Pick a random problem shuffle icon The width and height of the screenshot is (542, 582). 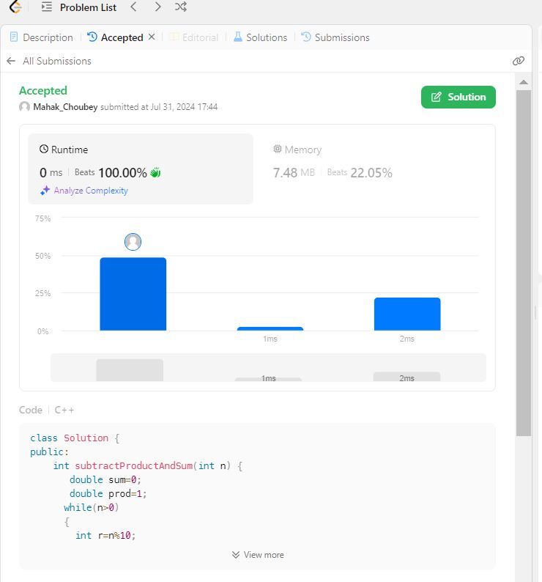[x=181, y=7]
